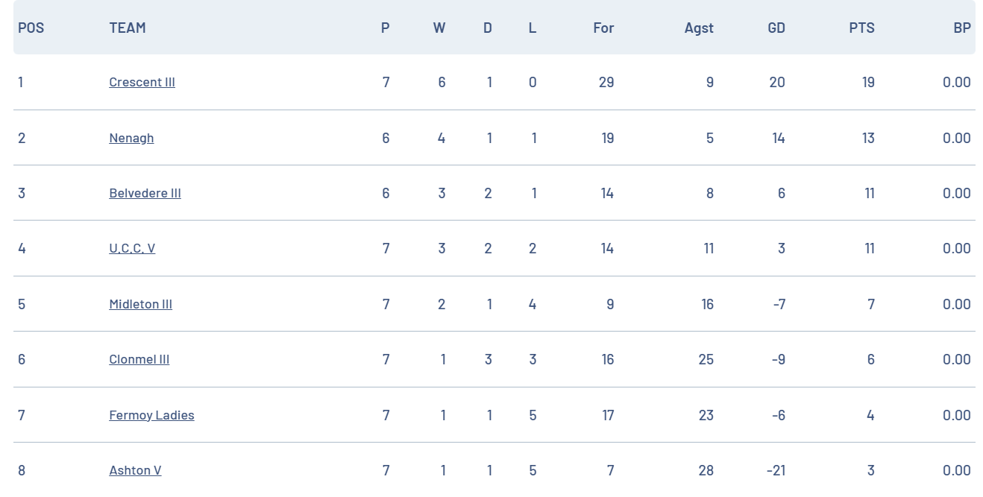Image resolution: width=983 pixels, height=497 pixels.
Task: View the Fermoy Ladies team page
Action: tap(151, 415)
